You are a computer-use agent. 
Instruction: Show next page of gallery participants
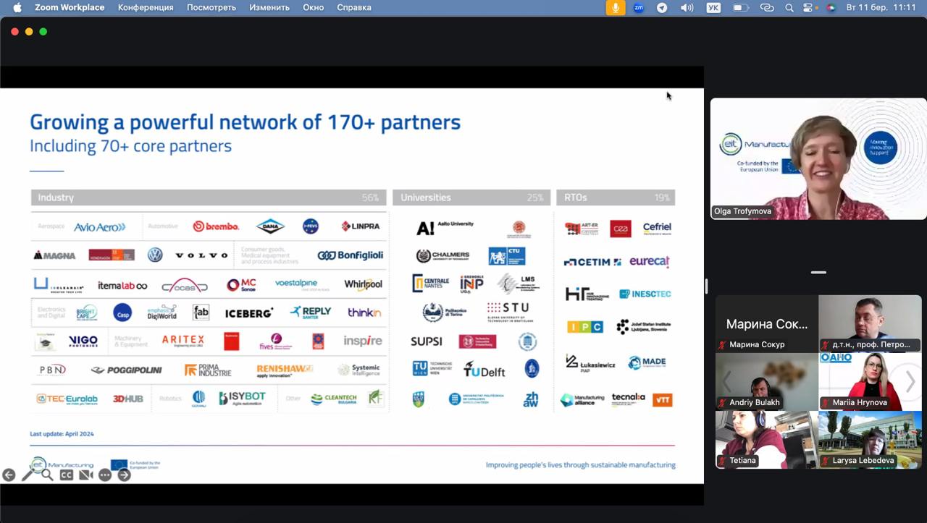coord(910,381)
